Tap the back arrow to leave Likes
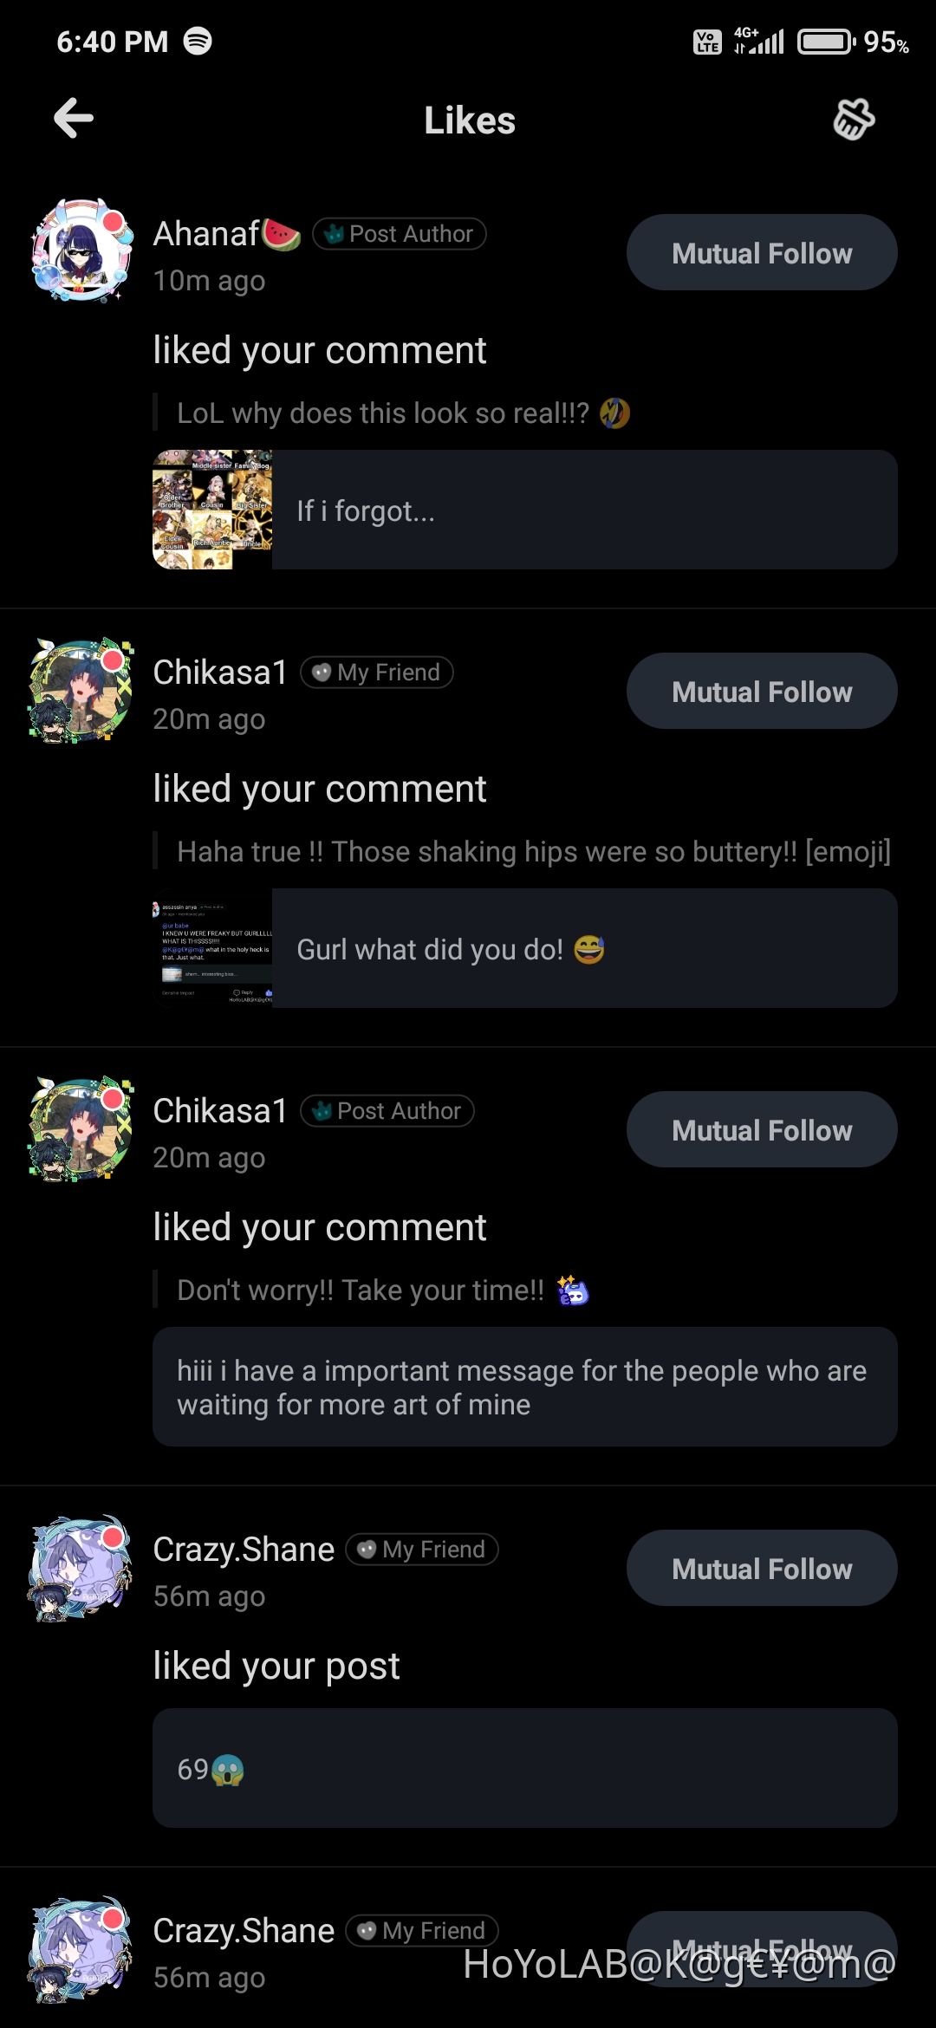The image size is (936, 2028). pos(73,120)
